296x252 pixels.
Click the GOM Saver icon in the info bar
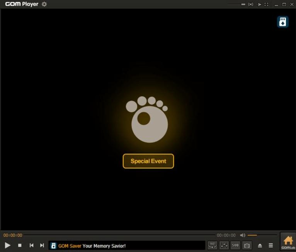point(54,246)
